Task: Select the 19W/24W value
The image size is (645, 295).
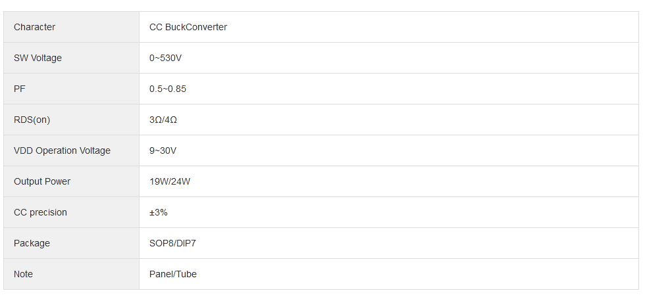Action: tap(170, 181)
